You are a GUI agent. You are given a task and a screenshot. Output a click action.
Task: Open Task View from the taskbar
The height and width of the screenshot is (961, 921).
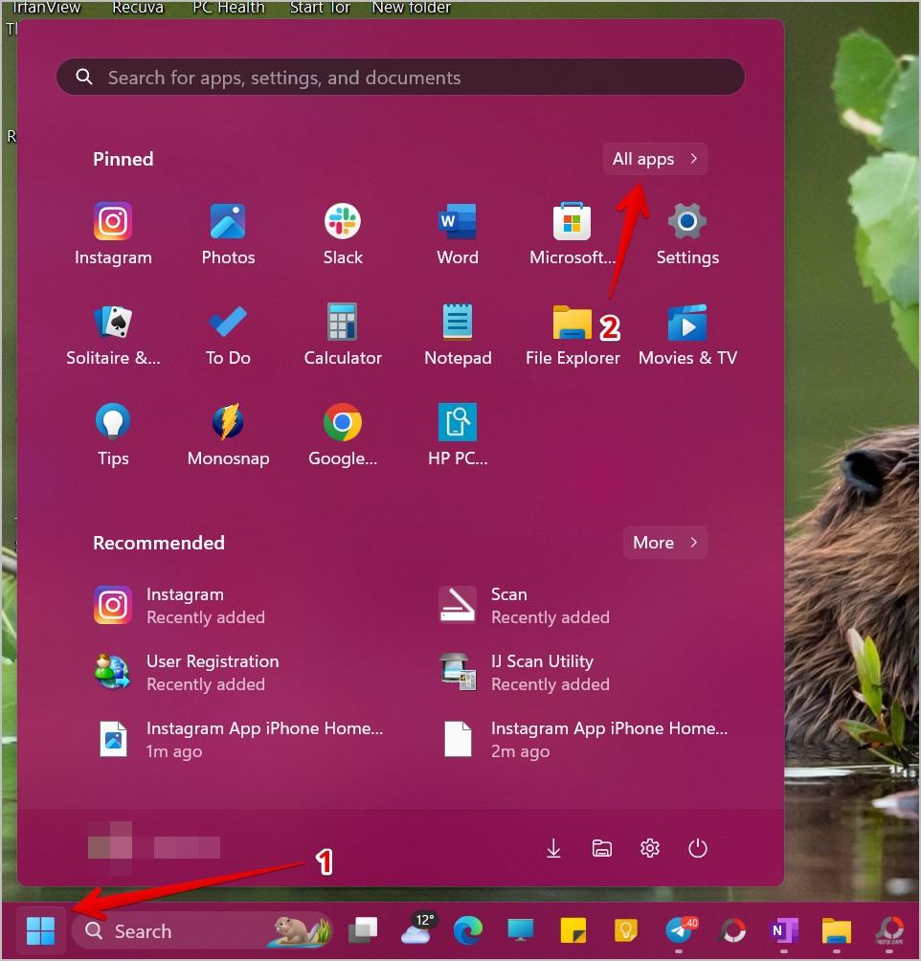pyautogui.click(x=363, y=931)
